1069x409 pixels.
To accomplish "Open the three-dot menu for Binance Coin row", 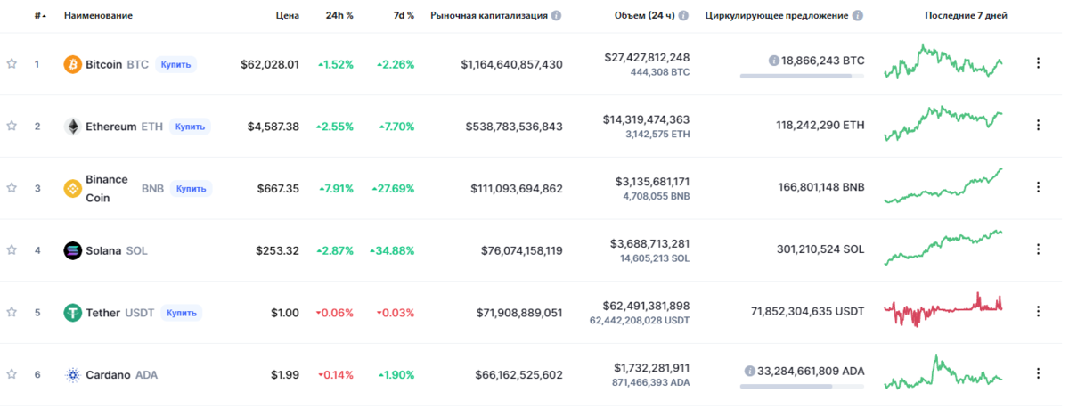I will (x=1038, y=187).
